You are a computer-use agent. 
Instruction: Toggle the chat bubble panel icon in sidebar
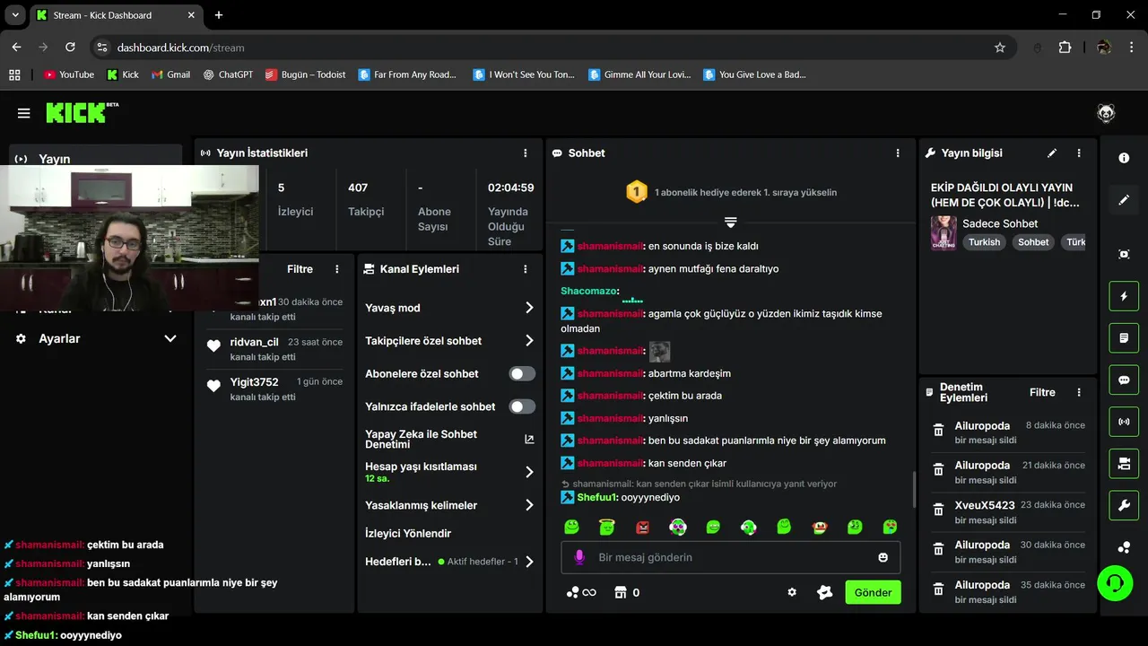1124,380
